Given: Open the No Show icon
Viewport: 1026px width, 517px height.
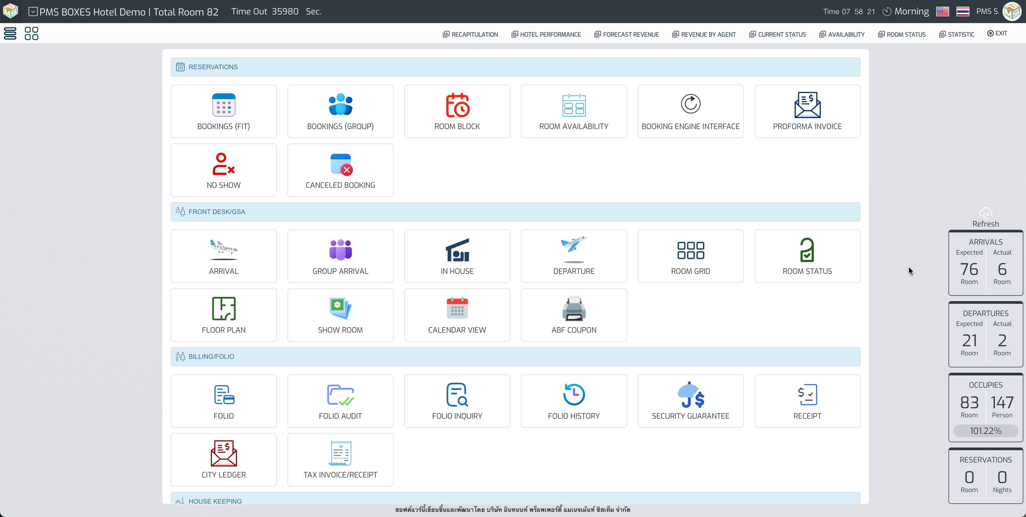Looking at the screenshot, I should point(223,164).
